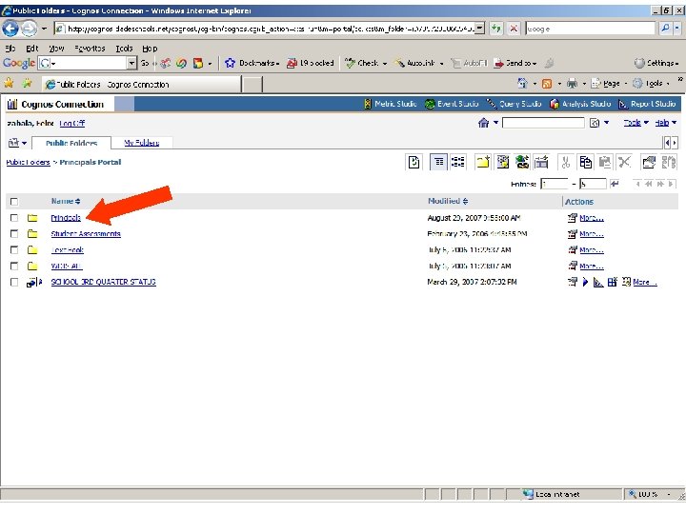This screenshot has width=686, height=514.
Task: Switch to My Folders tab
Action: tap(141, 143)
